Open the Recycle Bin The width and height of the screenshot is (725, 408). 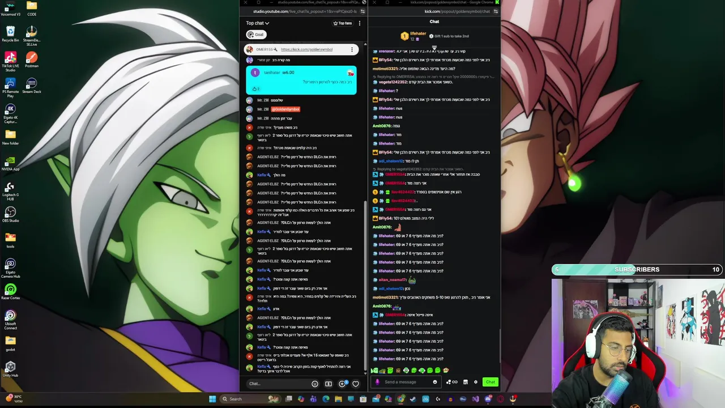pos(10,33)
